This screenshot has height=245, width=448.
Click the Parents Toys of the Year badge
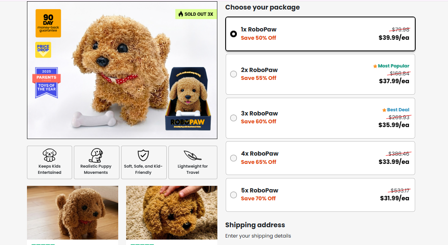pyautogui.click(x=46, y=82)
